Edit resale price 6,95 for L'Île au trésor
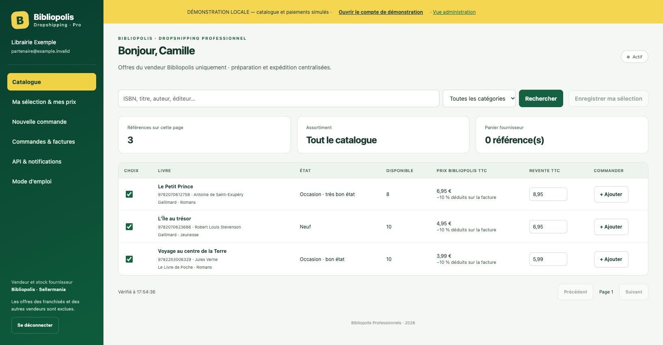 pyautogui.click(x=548, y=227)
